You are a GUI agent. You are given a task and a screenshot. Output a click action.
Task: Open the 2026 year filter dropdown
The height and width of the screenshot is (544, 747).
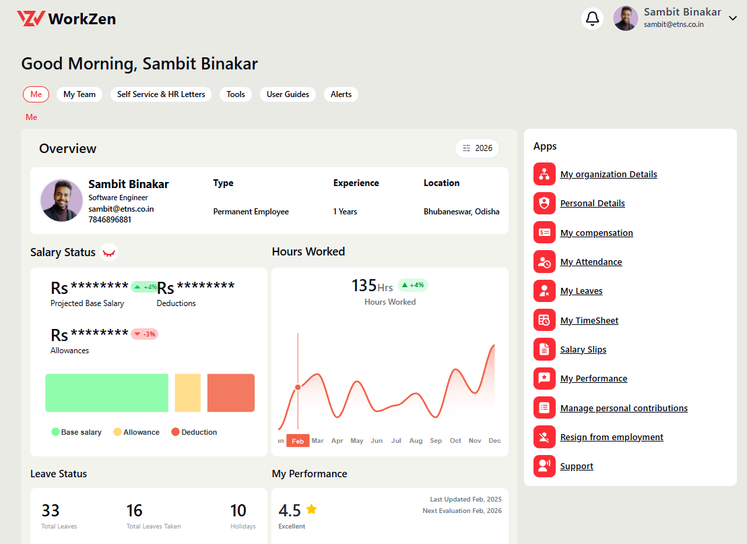(477, 148)
